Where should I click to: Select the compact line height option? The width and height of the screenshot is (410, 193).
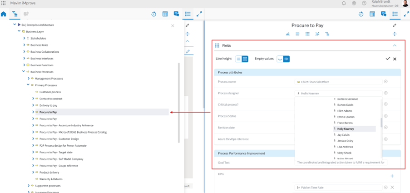[x=239, y=59]
